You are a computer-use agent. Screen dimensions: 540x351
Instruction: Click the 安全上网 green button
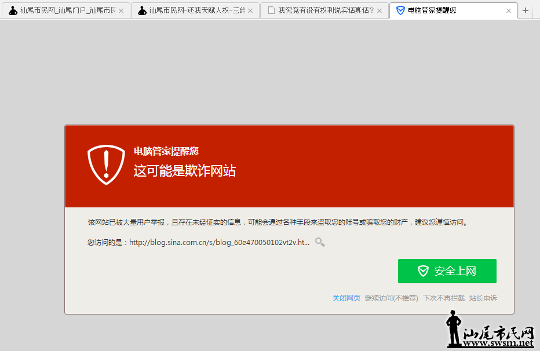tap(447, 270)
